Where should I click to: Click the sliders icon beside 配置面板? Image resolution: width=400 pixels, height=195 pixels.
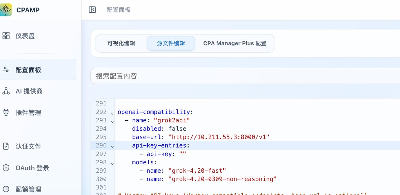6,69
